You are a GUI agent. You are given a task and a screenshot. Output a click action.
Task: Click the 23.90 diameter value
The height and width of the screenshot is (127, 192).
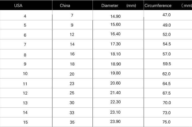(115, 121)
